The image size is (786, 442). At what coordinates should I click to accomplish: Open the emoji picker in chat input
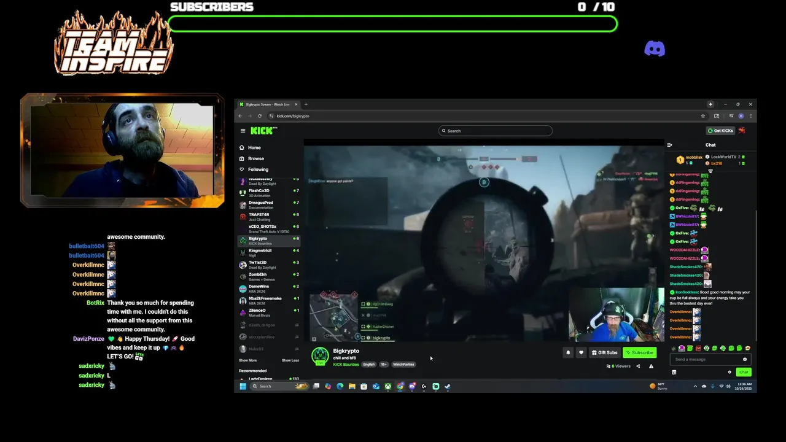[744, 360]
